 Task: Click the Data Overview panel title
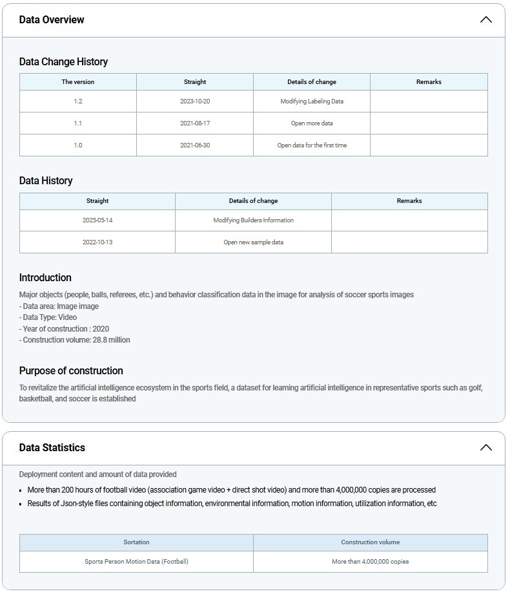(x=52, y=20)
